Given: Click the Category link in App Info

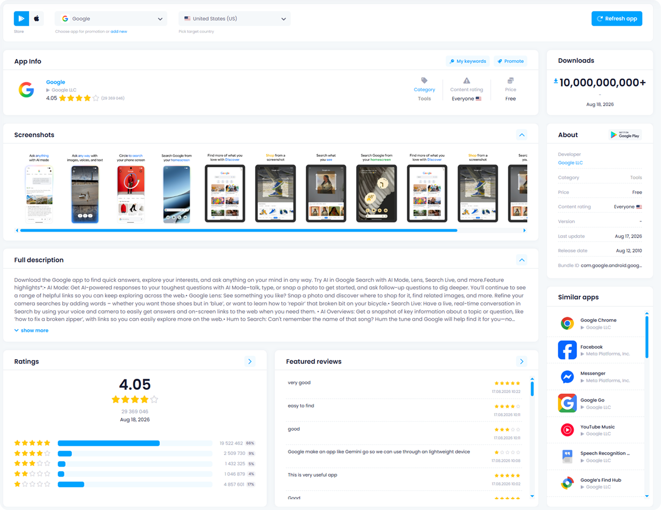Looking at the screenshot, I should click(x=424, y=90).
